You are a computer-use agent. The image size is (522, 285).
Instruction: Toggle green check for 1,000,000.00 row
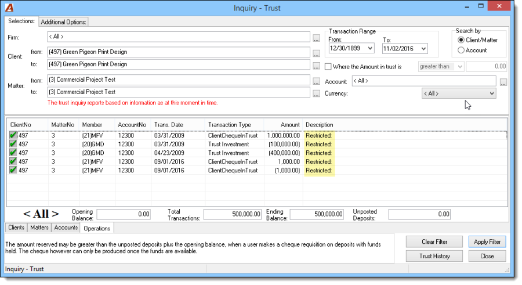(x=13, y=135)
